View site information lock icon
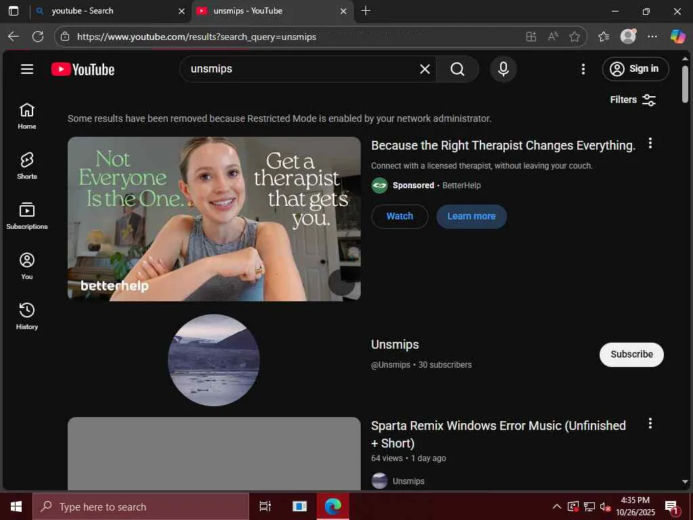Image resolution: width=693 pixels, height=520 pixels. (65, 37)
